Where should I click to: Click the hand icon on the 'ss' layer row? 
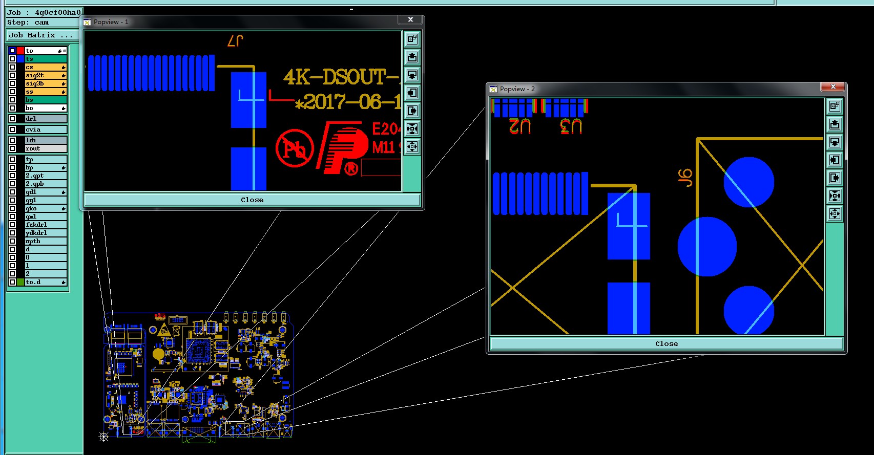pyautogui.click(x=64, y=92)
